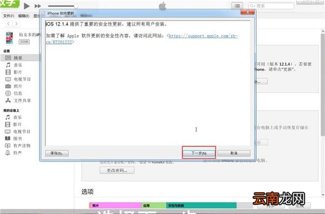Adjust the volume slider knob

(x=76, y=6)
